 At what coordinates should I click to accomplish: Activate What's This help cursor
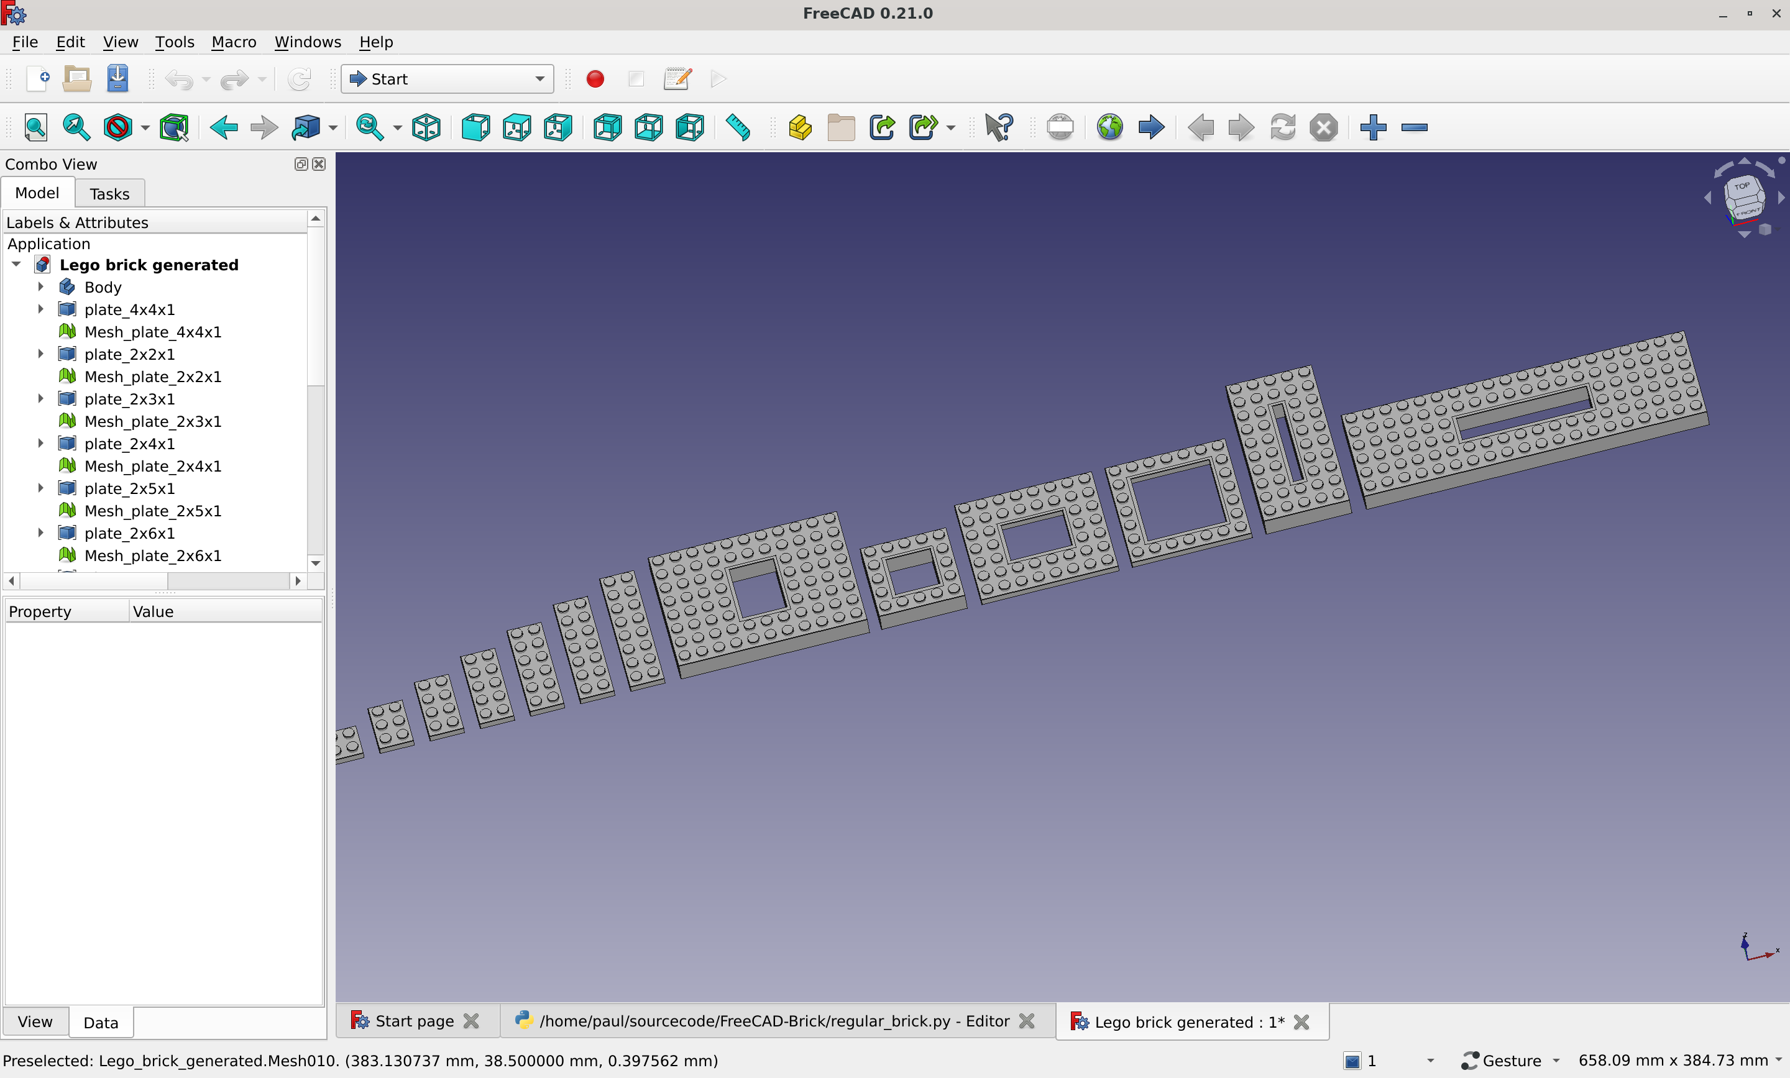pyautogui.click(x=999, y=127)
